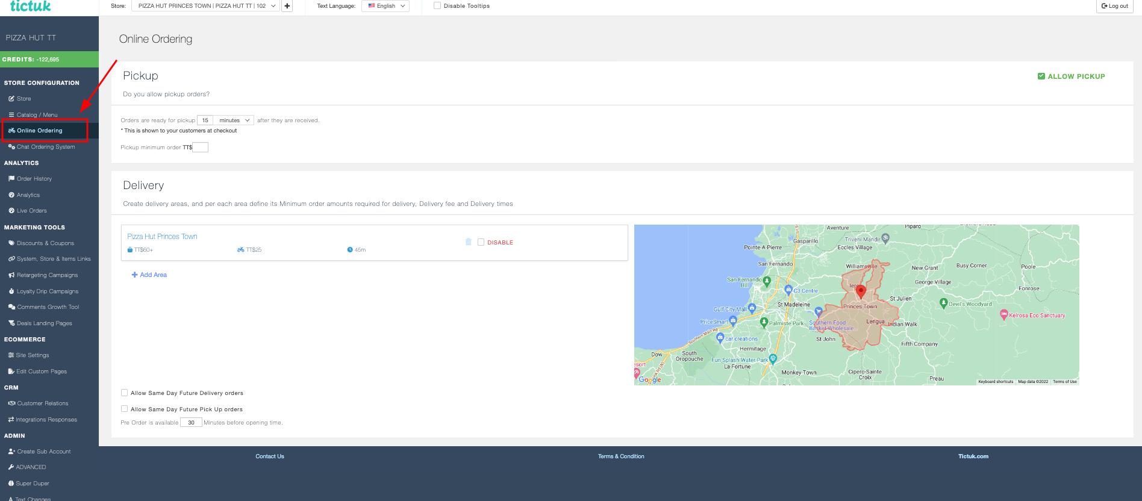The image size is (1142, 501).
Task: Open Create Sub Account in the sidebar
Action: [44, 452]
